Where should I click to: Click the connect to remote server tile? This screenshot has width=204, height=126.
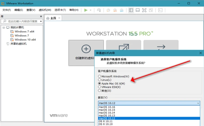(x=161, y=45)
